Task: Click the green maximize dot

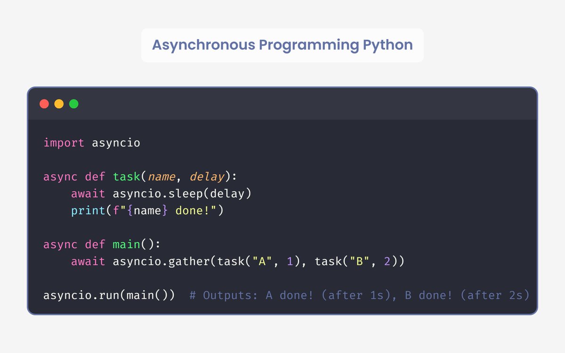Action: [73, 104]
